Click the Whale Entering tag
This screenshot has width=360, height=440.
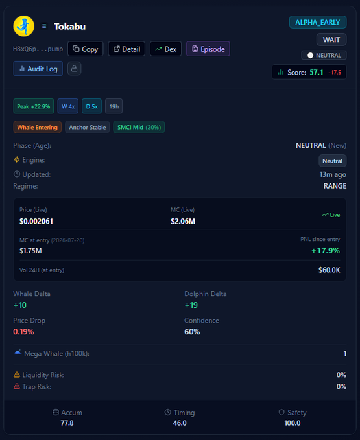(x=38, y=127)
